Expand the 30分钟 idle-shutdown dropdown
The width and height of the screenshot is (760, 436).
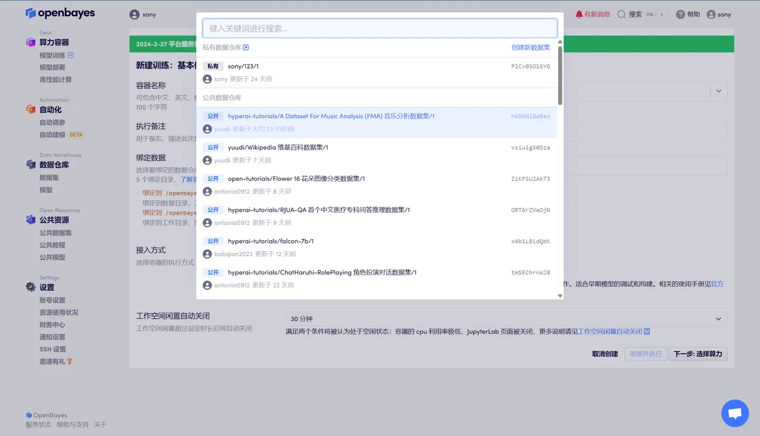(718, 319)
